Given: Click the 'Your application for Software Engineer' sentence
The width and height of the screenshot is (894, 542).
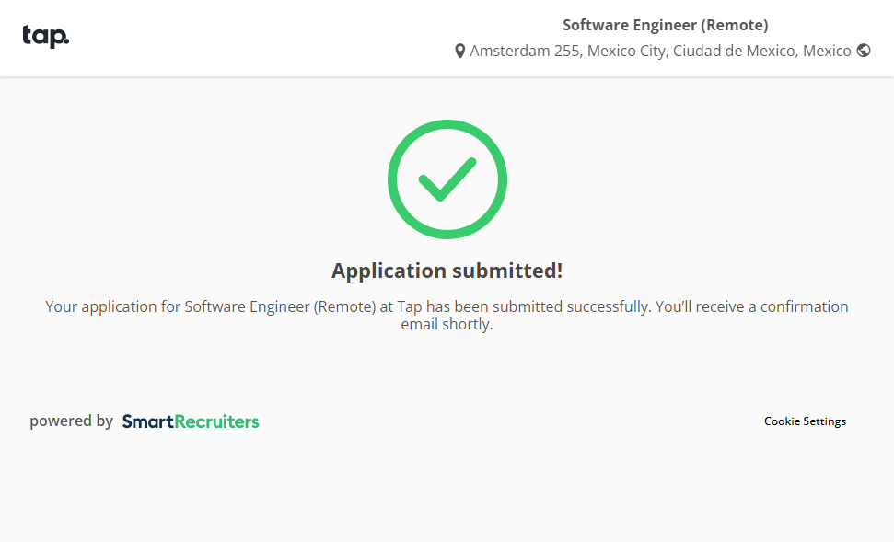Looking at the screenshot, I should point(210,306).
